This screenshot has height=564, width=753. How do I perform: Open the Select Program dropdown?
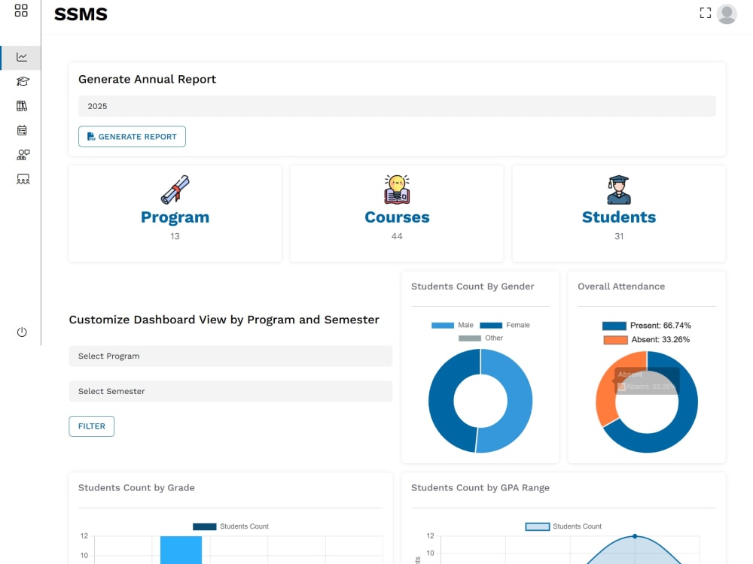pyautogui.click(x=230, y=356)
